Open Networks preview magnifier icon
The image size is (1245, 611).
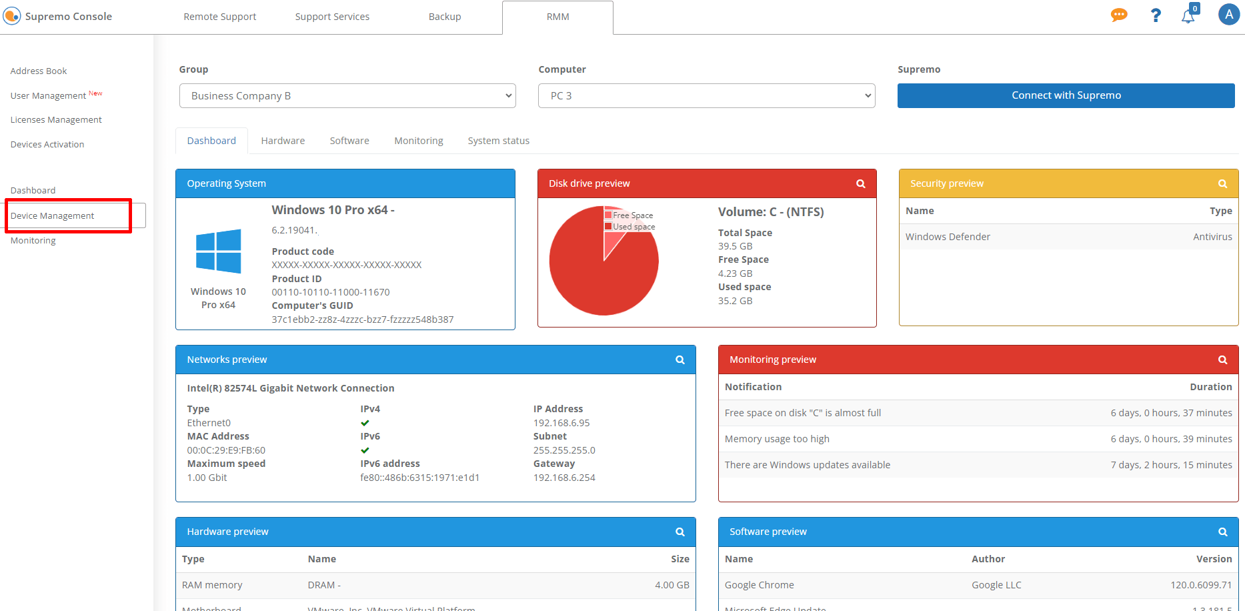coord(680,360)
